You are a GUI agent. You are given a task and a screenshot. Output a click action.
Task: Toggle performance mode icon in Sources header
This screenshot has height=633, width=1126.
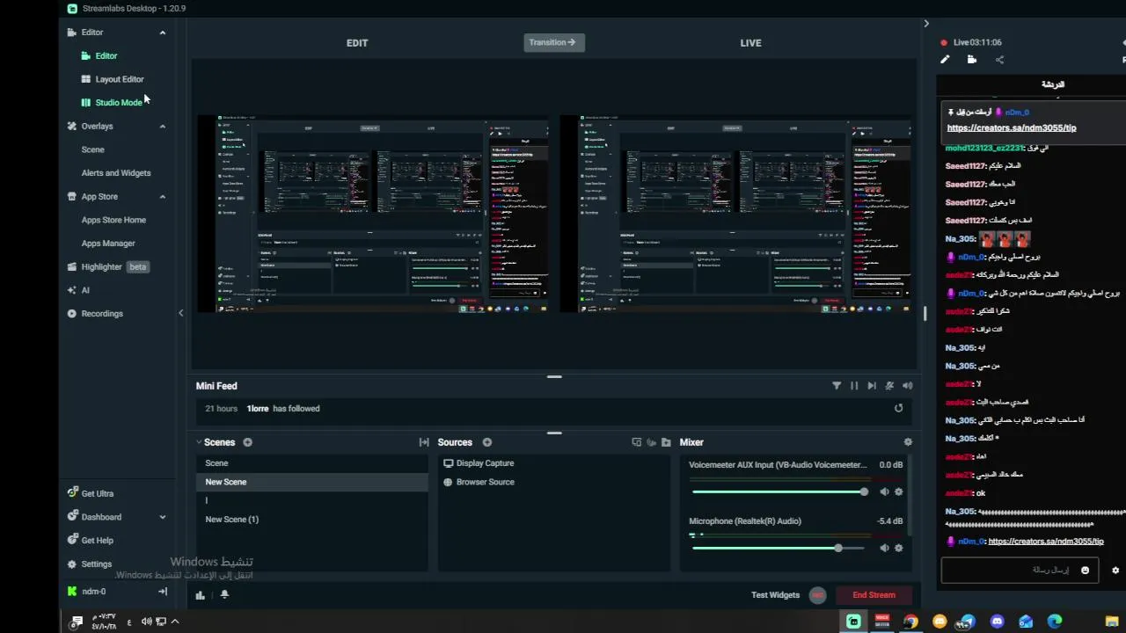point(652,442)
